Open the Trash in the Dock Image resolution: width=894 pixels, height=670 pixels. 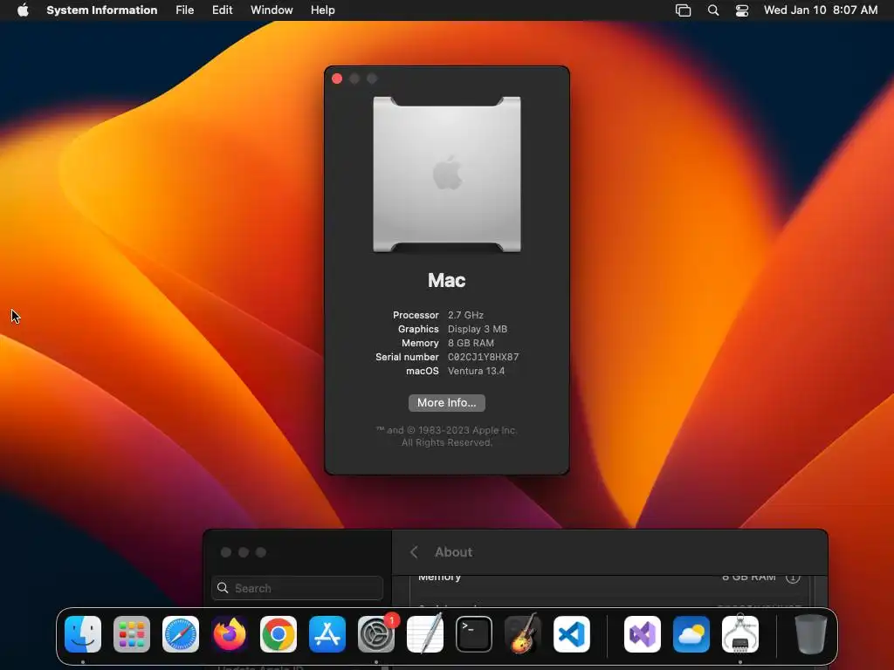point(811,634)
